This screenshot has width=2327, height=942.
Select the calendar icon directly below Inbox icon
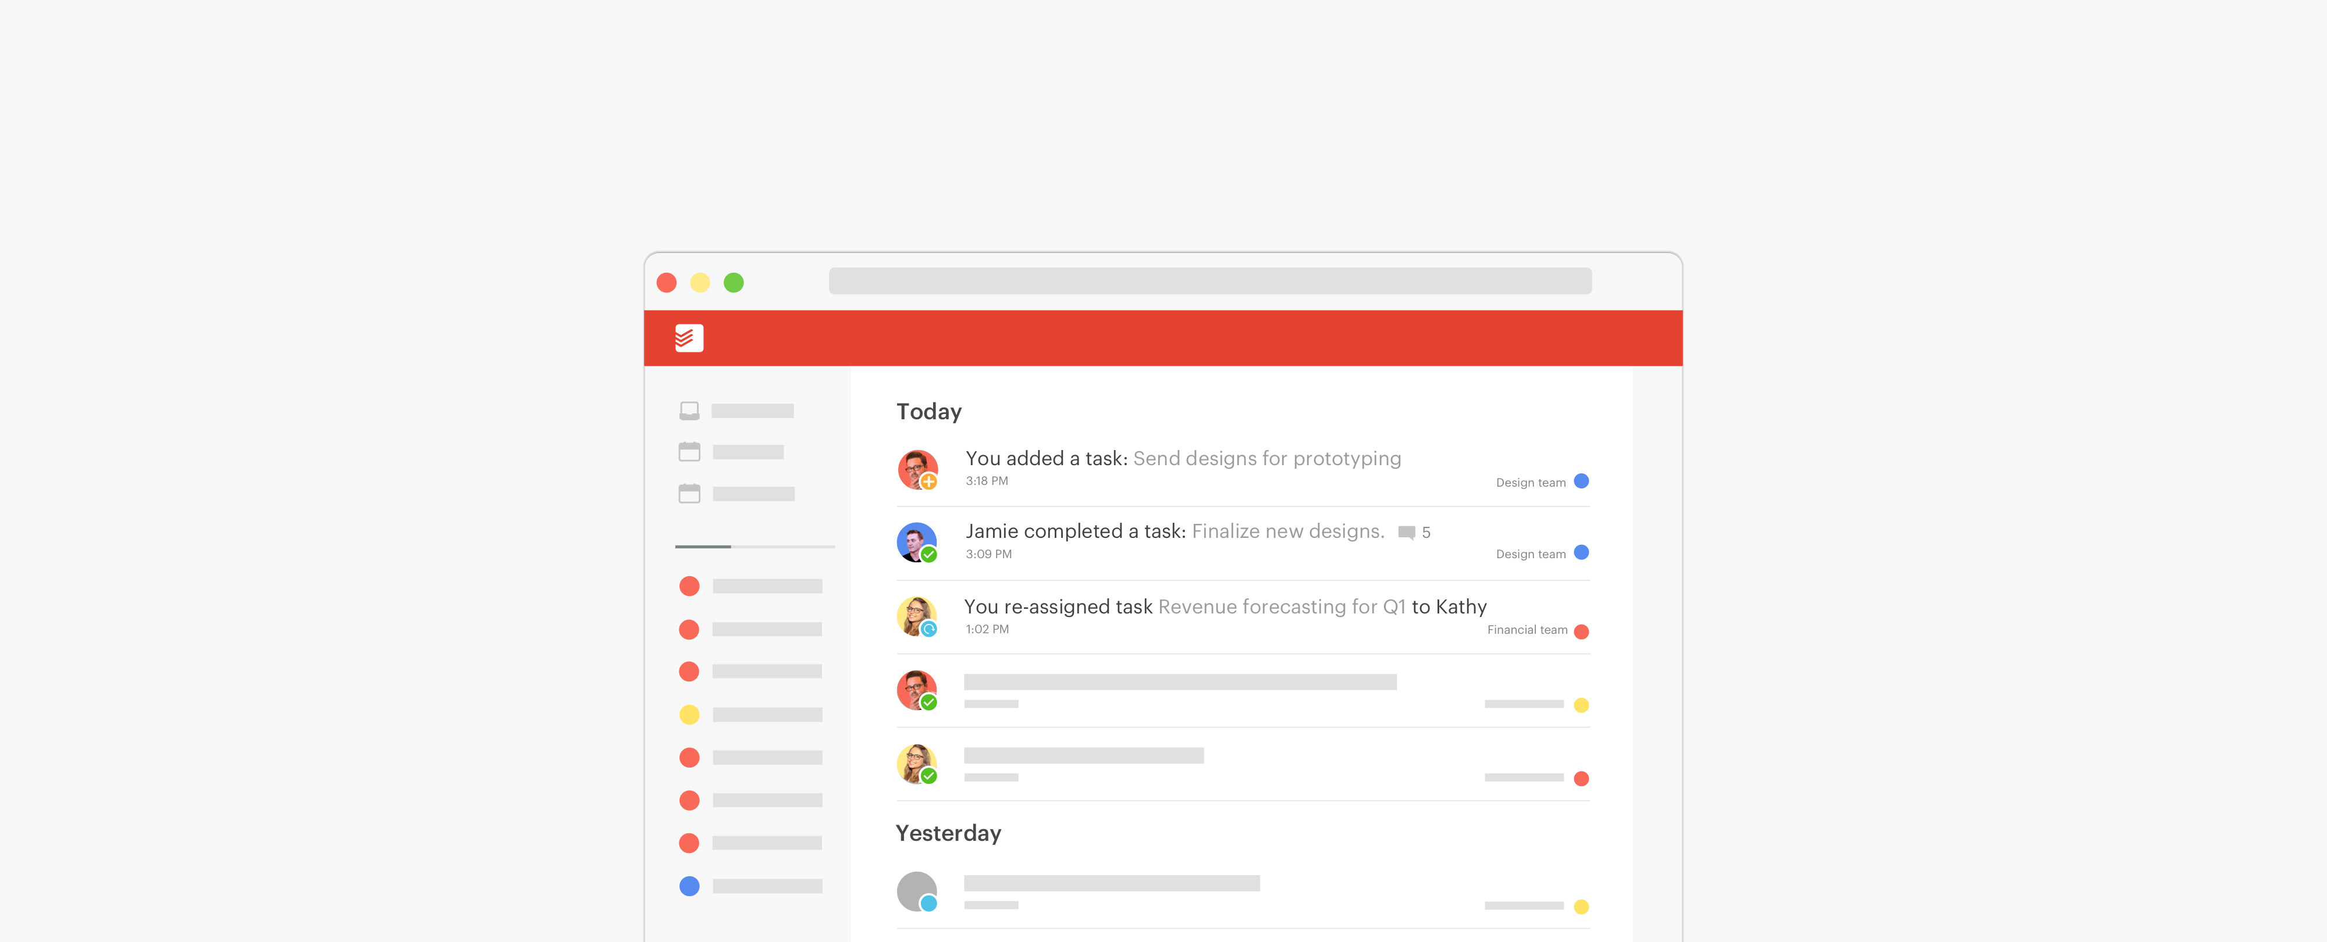689,452
